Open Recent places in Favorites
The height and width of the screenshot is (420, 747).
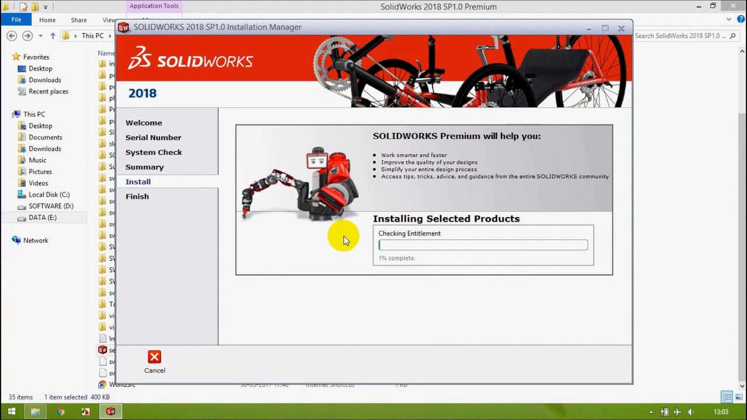pos(48,92)
